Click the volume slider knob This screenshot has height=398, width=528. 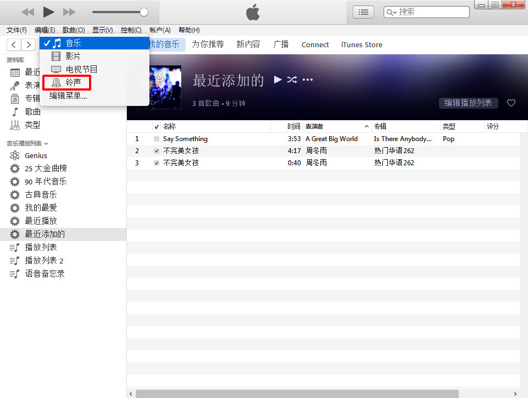(x=144, y=12)
